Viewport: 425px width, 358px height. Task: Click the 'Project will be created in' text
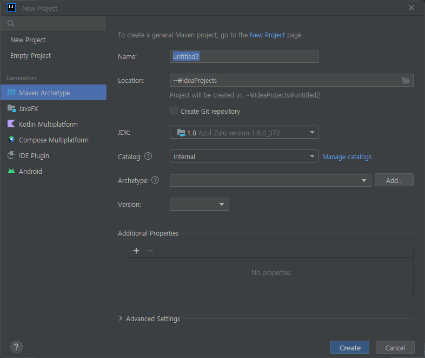click(x=245, y=95)
